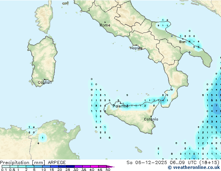The width and height of the screenshot is (221, 171).
Task: Click the Precipitation [mm] title text
Action: point(23,163)
